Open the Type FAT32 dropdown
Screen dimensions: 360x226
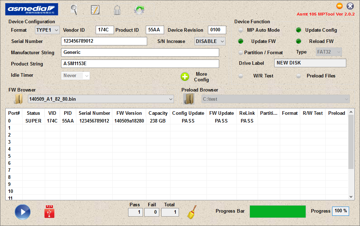coord(329,52)
